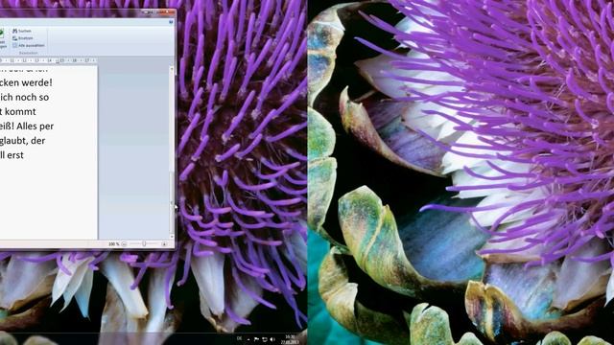Click the zoom in plus button
The height and width of the screenshot is (345, 614).
[x=164, y=244]
